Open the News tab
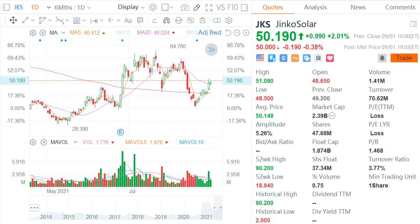The width and height of the screenshot is (420, 224). (x=358, y=7)
